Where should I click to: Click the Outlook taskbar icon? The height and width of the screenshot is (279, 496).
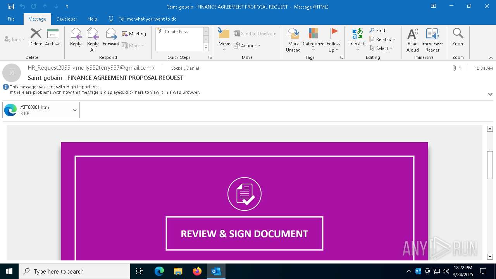(216, 271)
